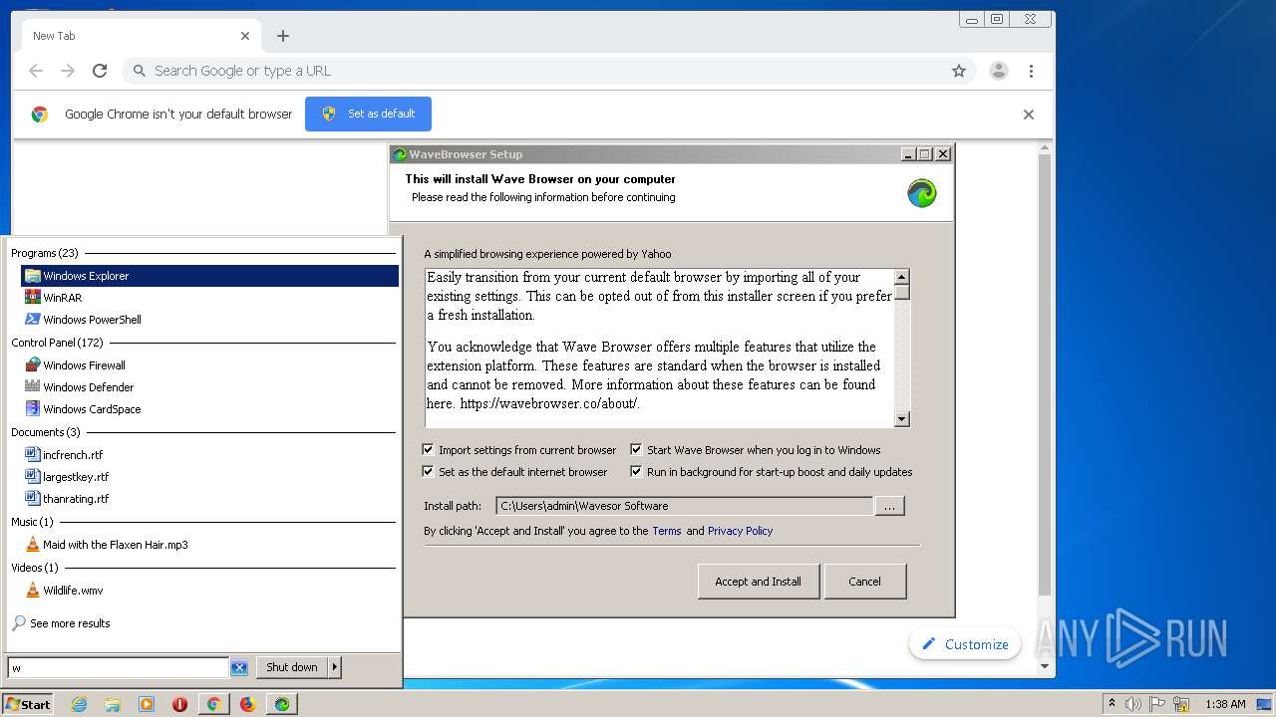Clear the Start menu search box
Viewport: 1276px width, 717px height.
[239, 667]
